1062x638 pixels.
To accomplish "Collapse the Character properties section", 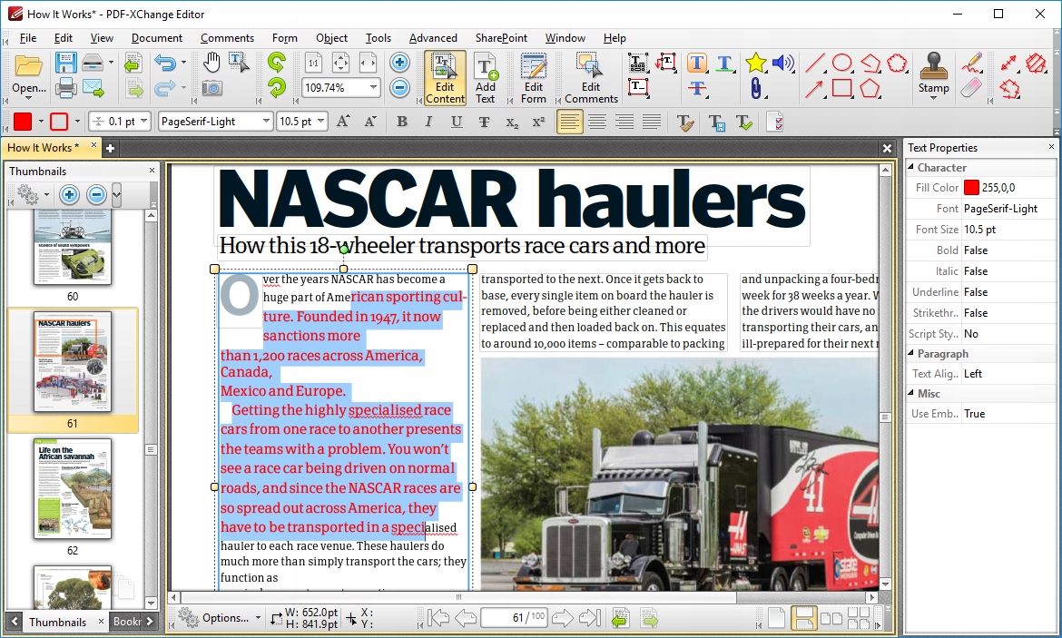I will pos(911,168).
